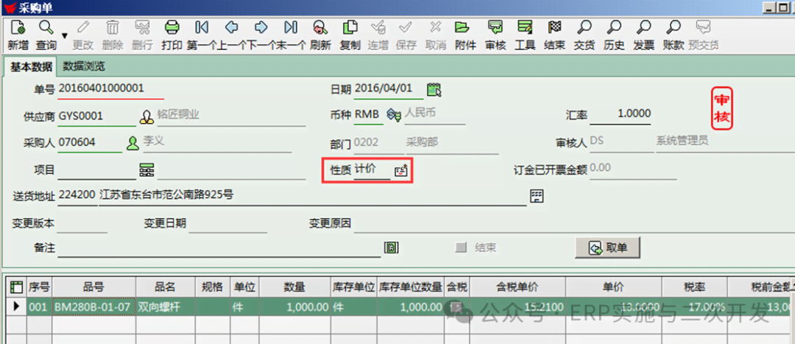
Task: Click the 新增 (New) toolbar icon
Action: click(18, 35)
